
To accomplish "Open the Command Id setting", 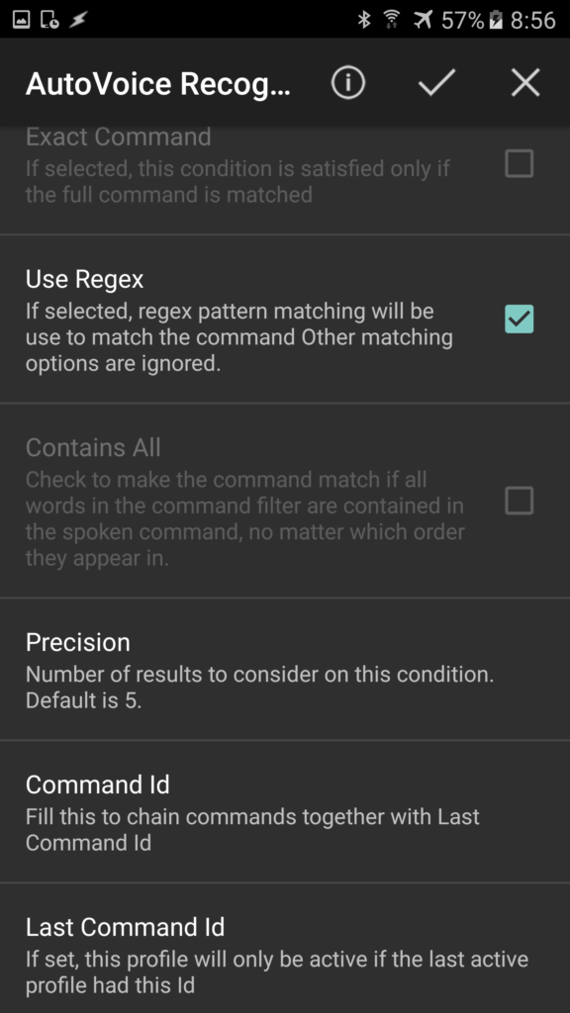I will click(285, 812).
